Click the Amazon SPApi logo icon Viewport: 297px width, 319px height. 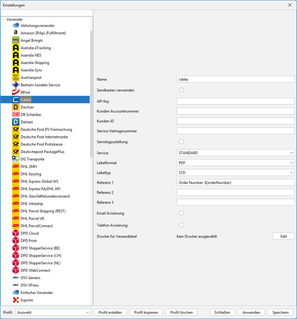pyautogui.click(x=16, y=33)
